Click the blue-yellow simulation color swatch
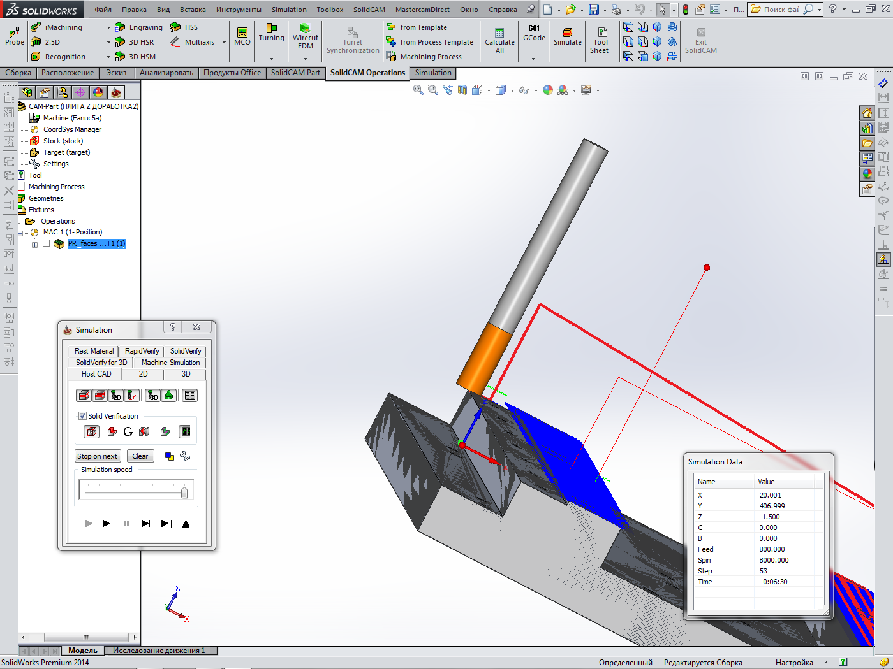 click(170, 456)
